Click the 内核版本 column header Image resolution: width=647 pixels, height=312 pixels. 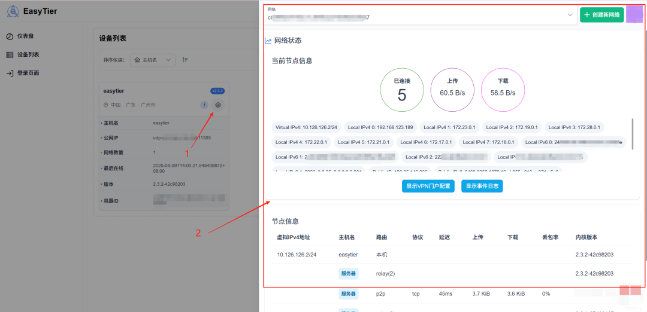point(586,237)
